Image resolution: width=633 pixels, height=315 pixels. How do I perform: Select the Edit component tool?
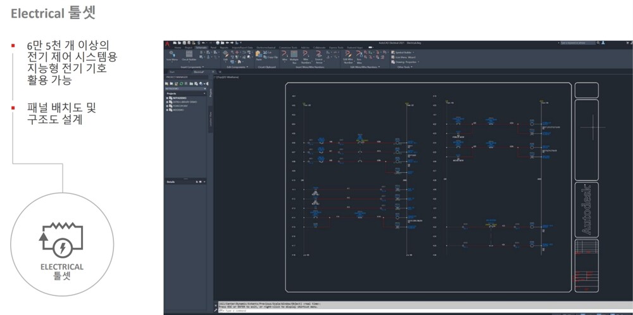225,57
